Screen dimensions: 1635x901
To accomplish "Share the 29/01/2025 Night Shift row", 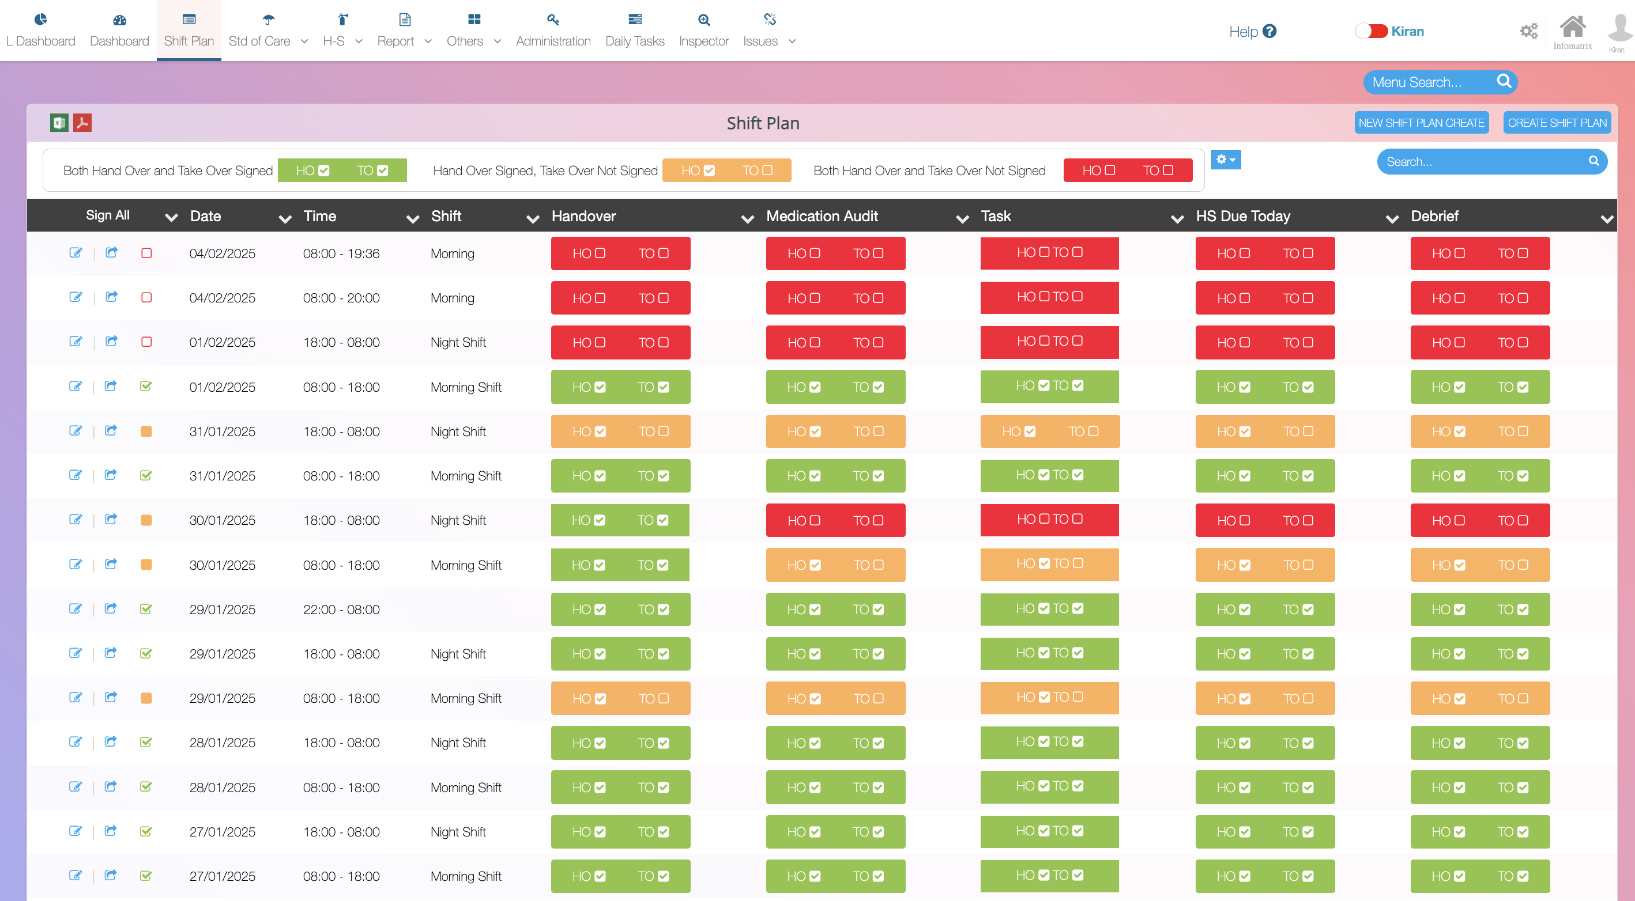I will (111, 653).
